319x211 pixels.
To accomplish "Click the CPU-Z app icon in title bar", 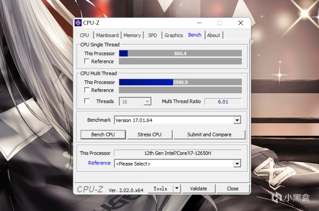I will (x=78, y=23).
